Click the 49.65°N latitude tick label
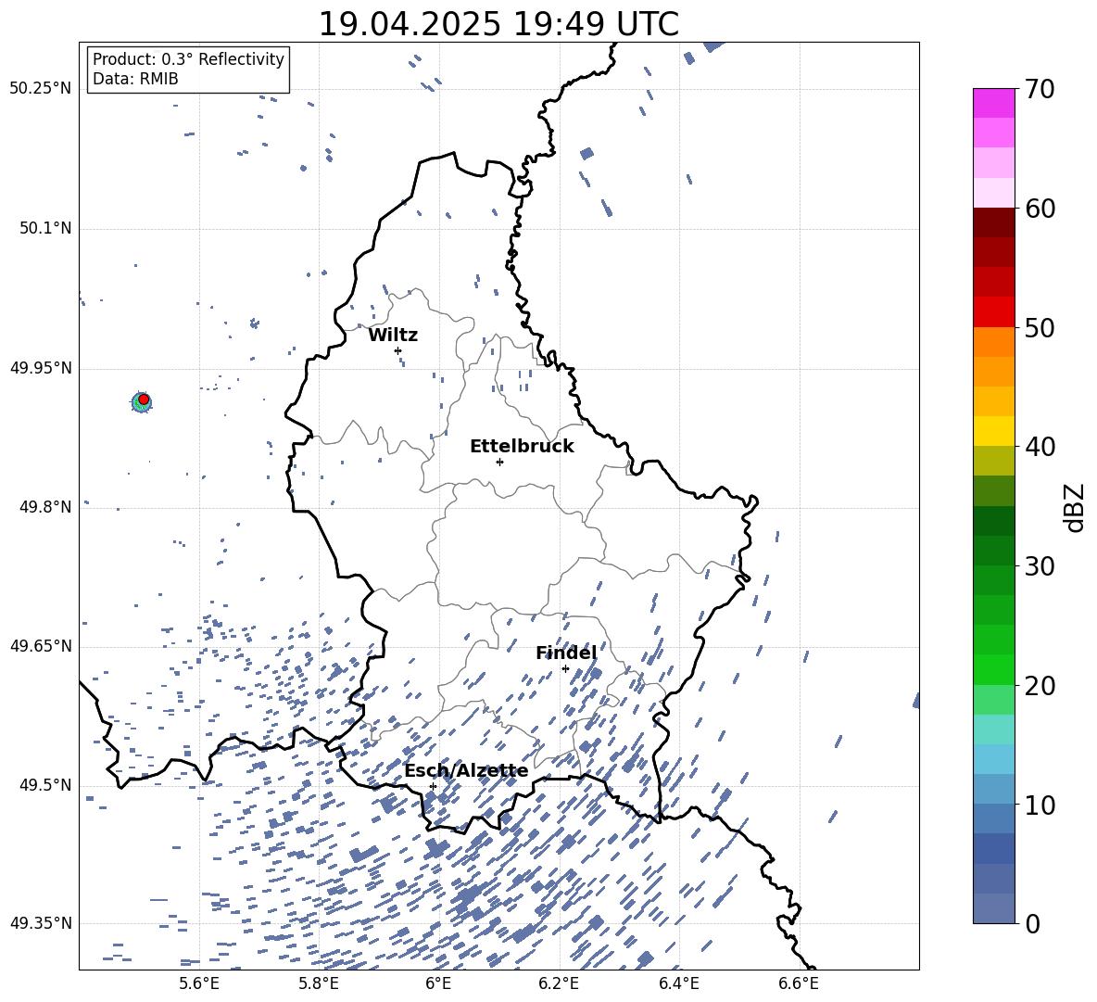Image resolution: width=1097 pixels, height=1002 pixels. point(41,646)
